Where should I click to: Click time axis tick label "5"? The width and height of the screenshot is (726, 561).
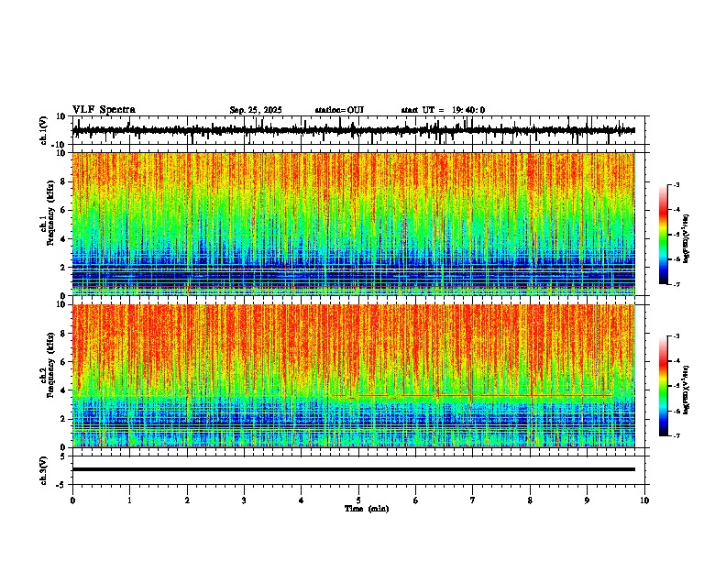pos(358,500)
